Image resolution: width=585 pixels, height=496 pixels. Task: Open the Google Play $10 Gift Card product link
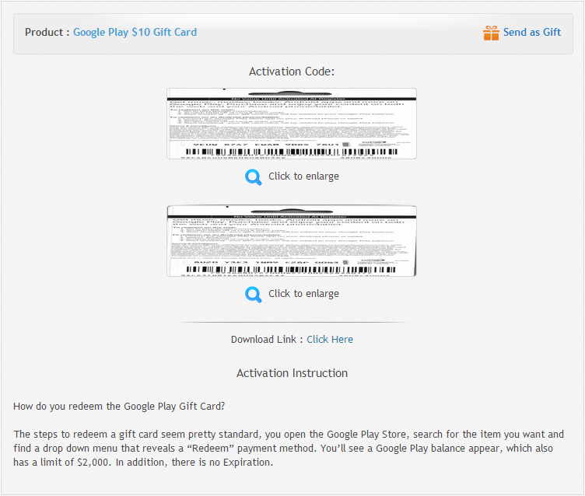pos(135,33)
